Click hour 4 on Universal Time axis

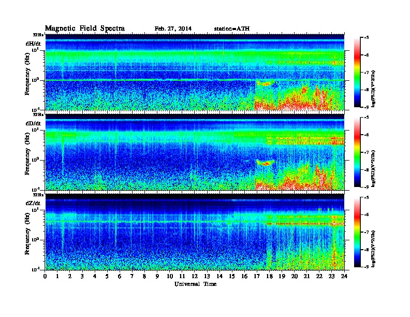[95, 276]
